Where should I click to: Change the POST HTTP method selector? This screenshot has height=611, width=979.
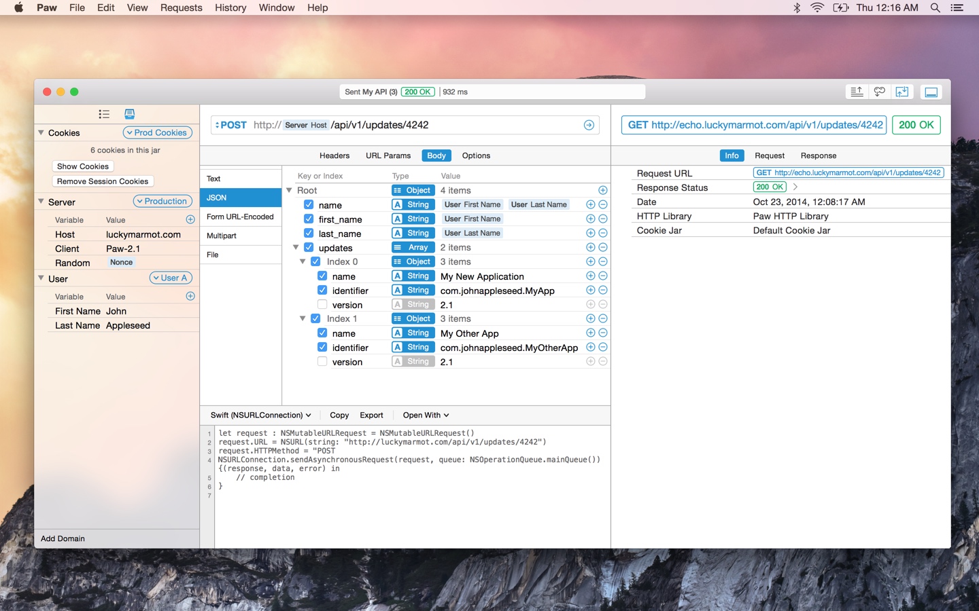point(230,125)
